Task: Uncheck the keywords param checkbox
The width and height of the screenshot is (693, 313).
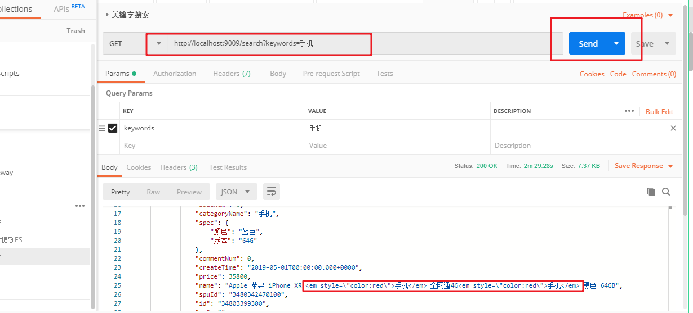Action: (x=113, y=128)
